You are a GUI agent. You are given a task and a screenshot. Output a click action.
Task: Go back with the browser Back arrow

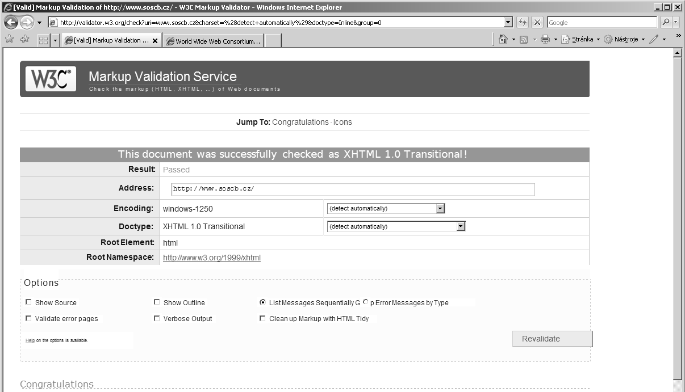pos(11,23)
